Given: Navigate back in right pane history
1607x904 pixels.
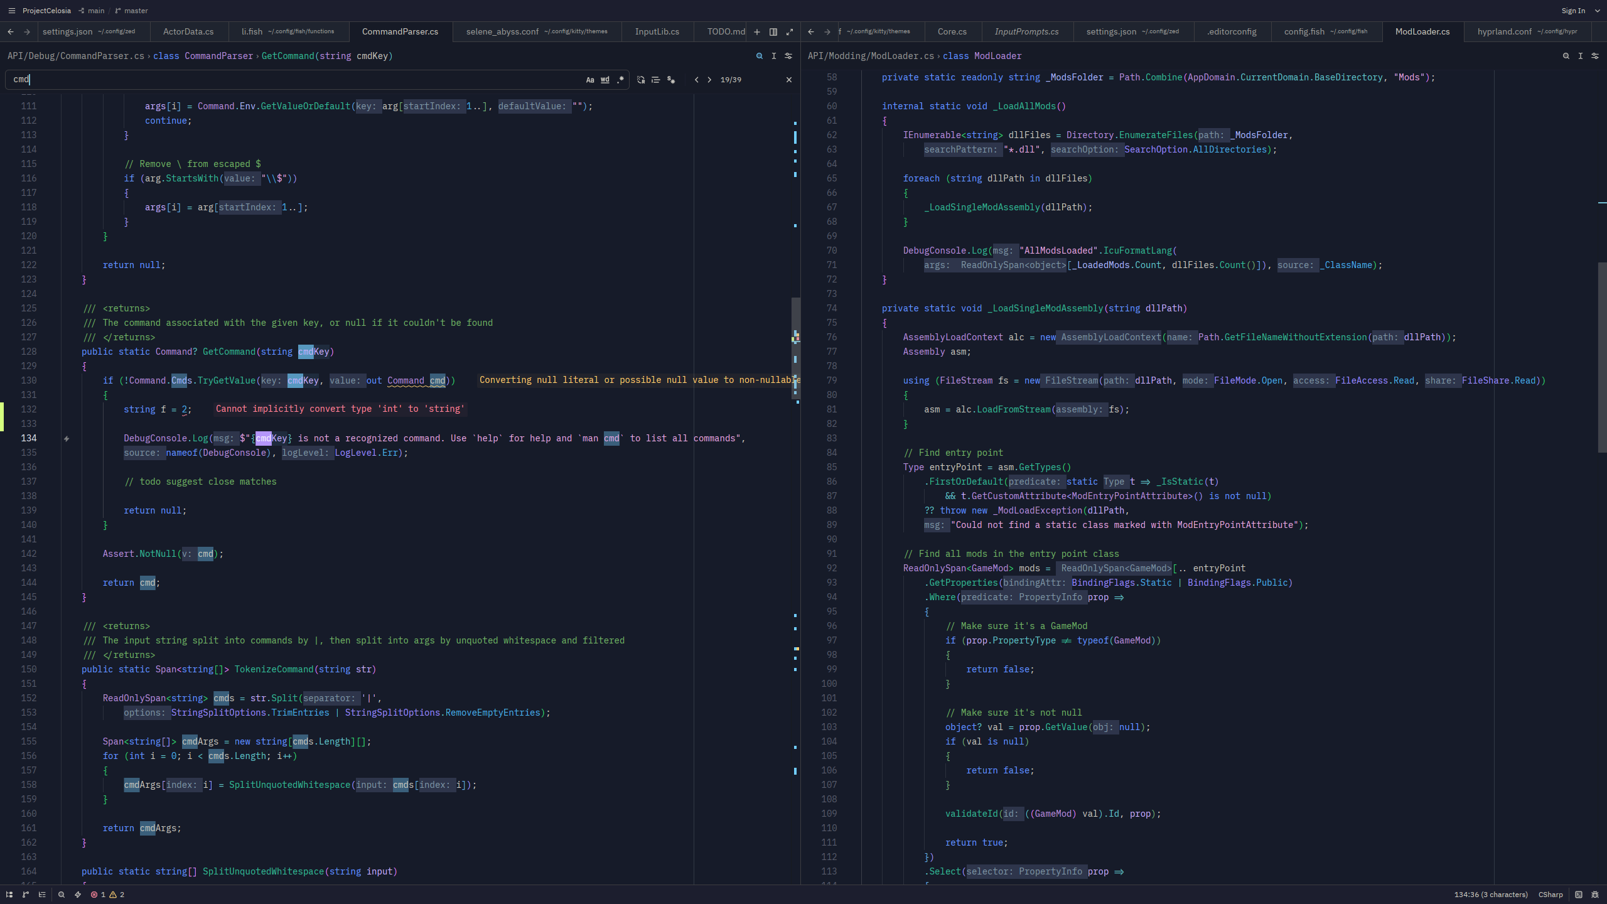Looking at the screenshot, I should (x=811, y=31).
